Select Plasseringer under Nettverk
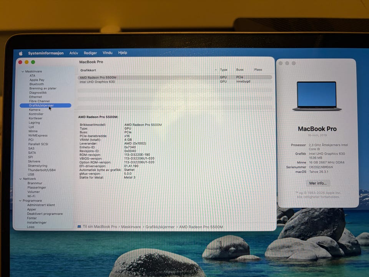This screenshot has height=277, width=369. point(37,188)
